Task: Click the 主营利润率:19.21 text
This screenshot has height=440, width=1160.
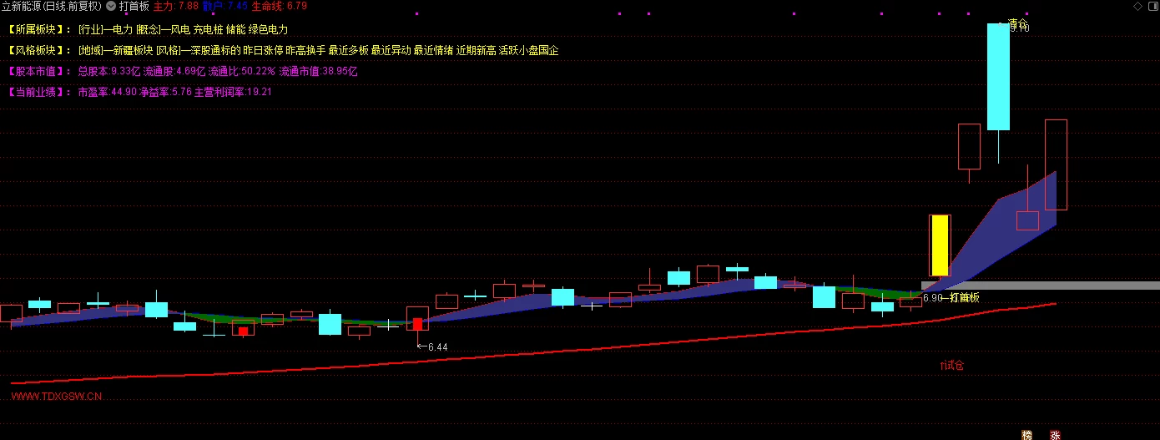Action: click(233, 92)
